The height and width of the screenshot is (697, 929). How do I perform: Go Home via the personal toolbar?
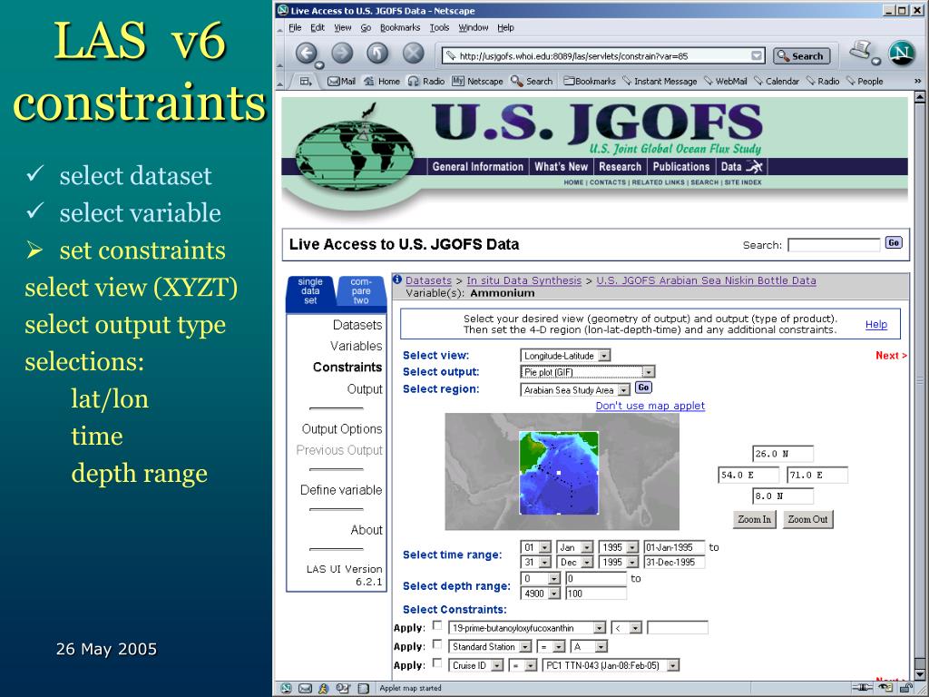382,81
